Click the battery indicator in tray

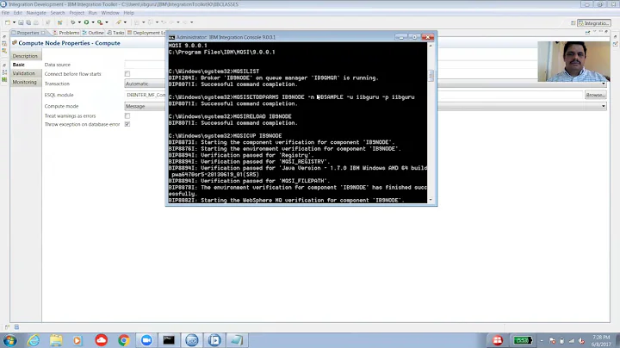(523, 340)
